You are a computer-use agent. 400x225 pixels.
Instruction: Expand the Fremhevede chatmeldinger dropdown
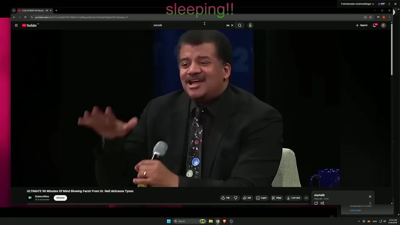357,4
